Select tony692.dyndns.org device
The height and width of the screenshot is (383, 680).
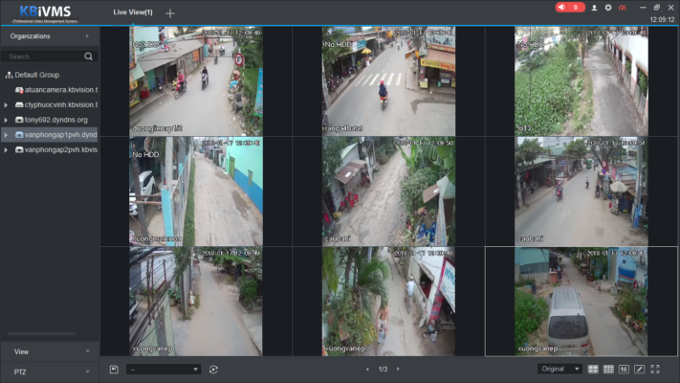55,120
